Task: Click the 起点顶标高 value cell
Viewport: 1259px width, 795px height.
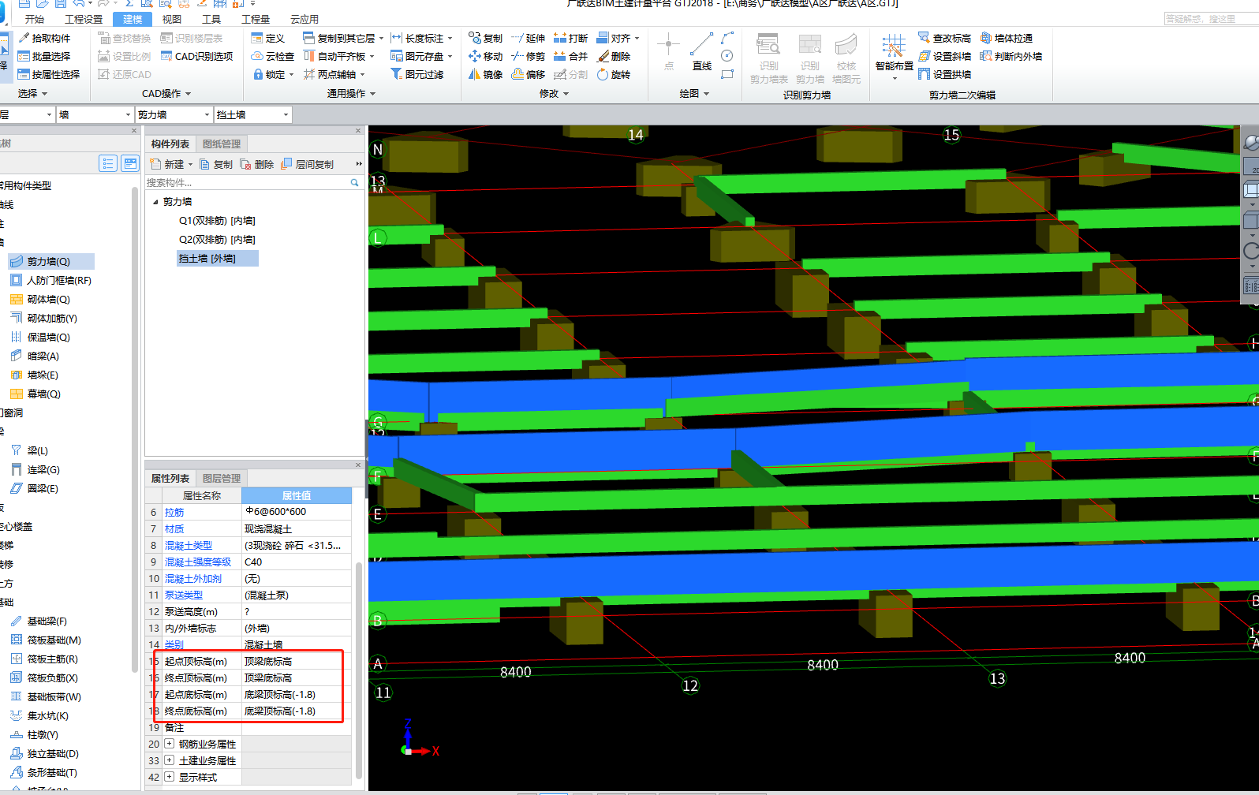Action: [x=297, y=661]
